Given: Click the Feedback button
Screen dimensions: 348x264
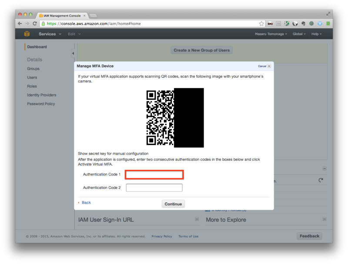Looking at the screenshot, I should [x=309, y=236].
